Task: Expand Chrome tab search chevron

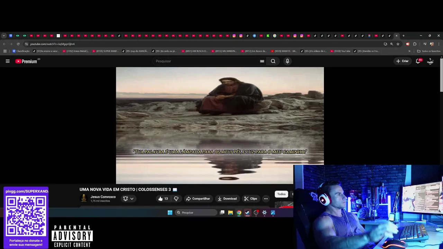Action: click(4, 36)
